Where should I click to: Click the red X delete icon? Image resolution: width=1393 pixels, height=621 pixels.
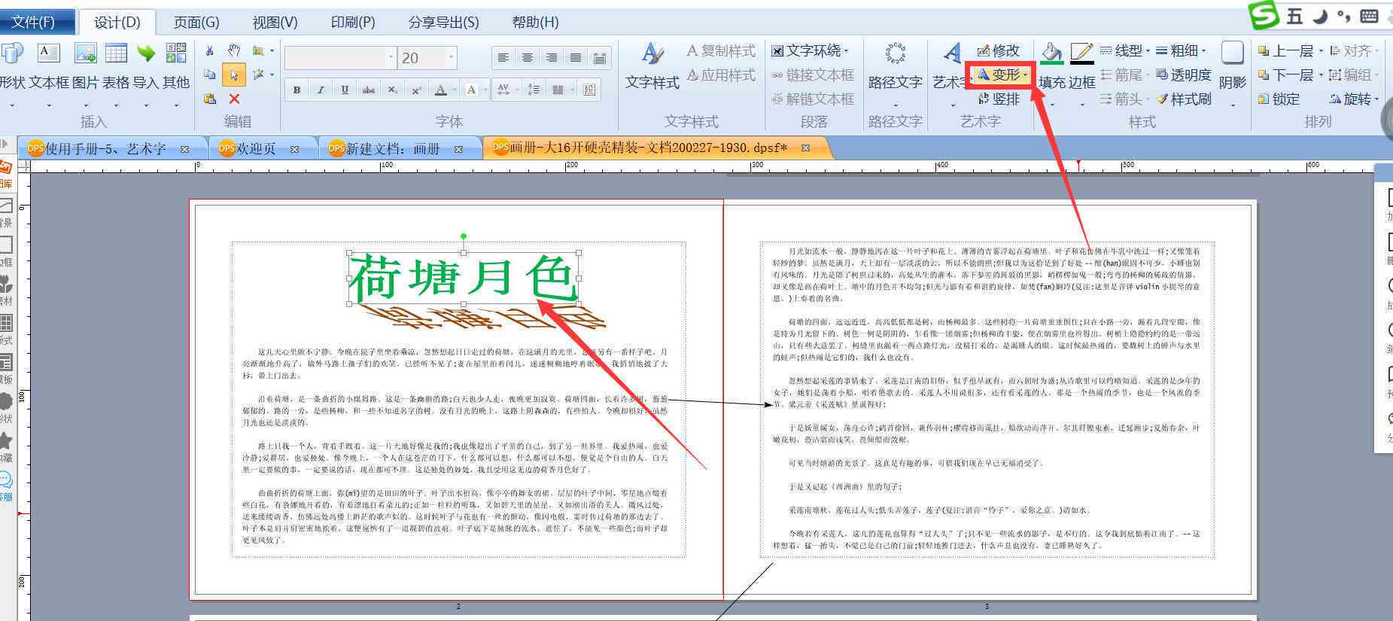coord(234,99)
